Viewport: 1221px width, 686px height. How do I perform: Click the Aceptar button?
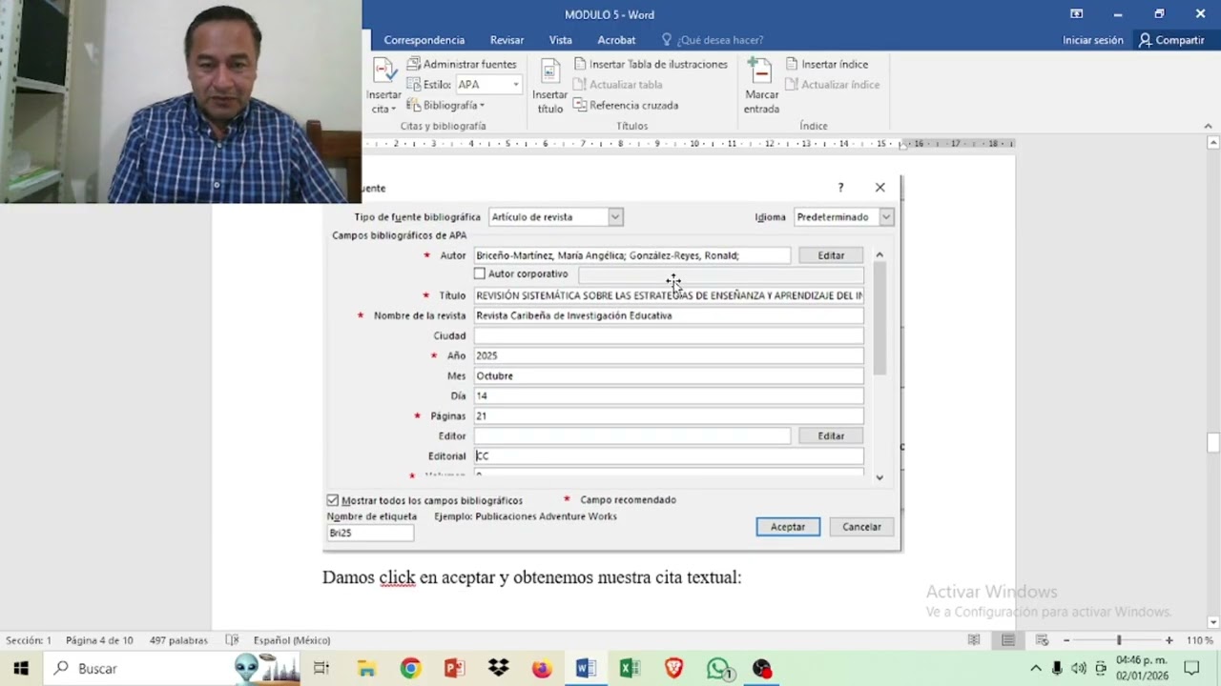[x=788, y=527]
